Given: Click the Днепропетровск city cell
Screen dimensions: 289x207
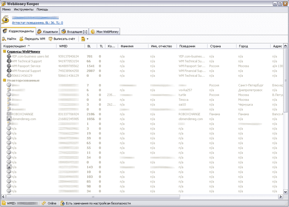Looking at the screenshot, I should (x=250, y=90).
